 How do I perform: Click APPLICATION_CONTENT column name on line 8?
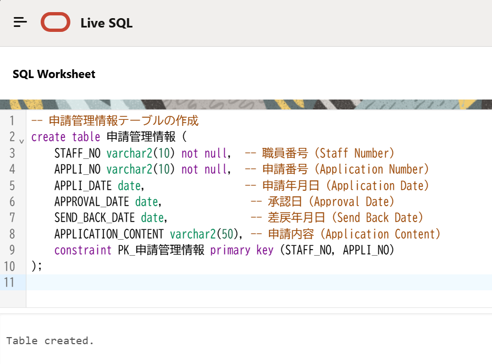109,234
